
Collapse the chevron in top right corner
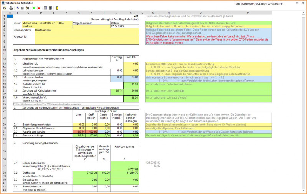[x=303, y=13]
